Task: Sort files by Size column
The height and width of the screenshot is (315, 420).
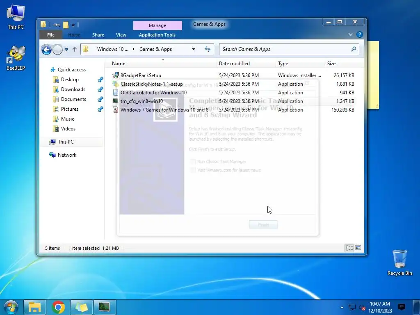Action: coord(331,64)
